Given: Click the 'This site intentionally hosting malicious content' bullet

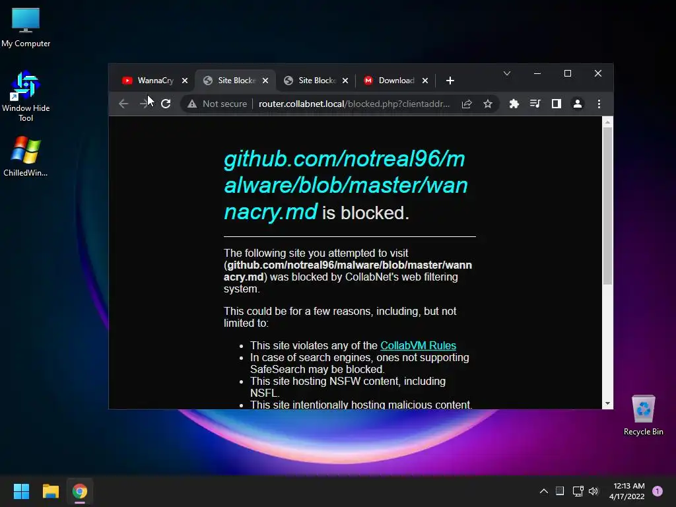Looking at the screenshot, I should click(361, 405).
